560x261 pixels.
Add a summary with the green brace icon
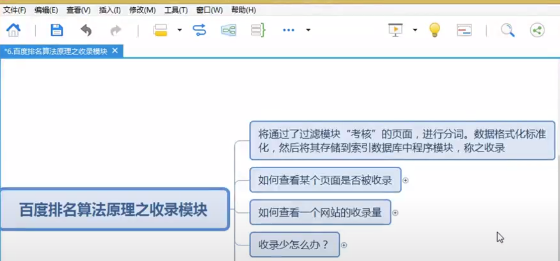pos(258,30)
